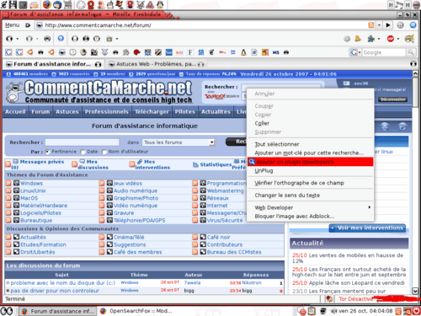The image size is (421, 316).
Task: Select Ajouter un plugin OpenSearch
Action: pyautogui.click(x=310, y=162)
